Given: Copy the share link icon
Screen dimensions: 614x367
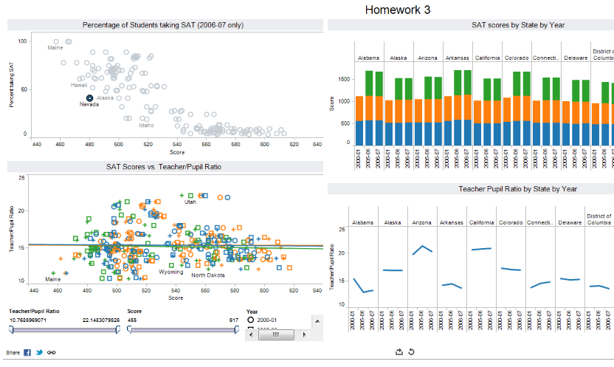Looking at the screenshot, I should [51, 353].
